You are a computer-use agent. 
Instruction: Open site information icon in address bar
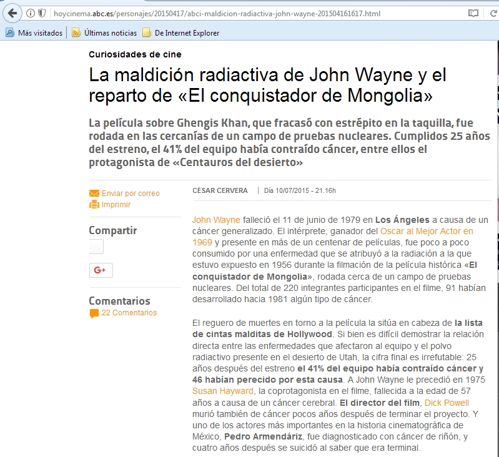click(x=31, y=13)
